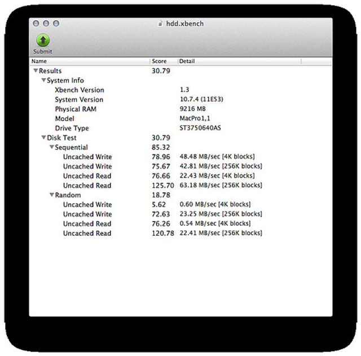
Task: Select the Physical RAM row
Action: click(x=180, y=109)
